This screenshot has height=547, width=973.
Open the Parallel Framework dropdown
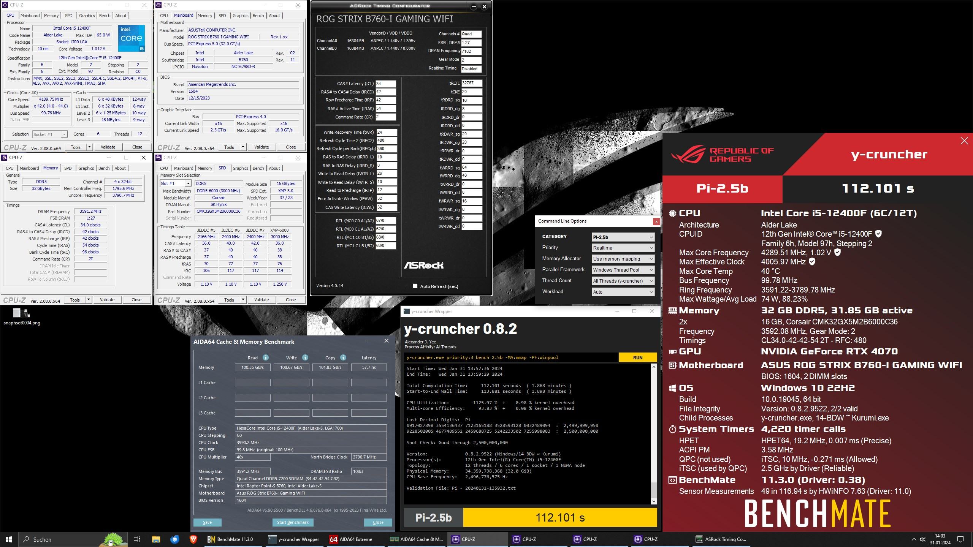pyautogui.click(x=623, y=270)
